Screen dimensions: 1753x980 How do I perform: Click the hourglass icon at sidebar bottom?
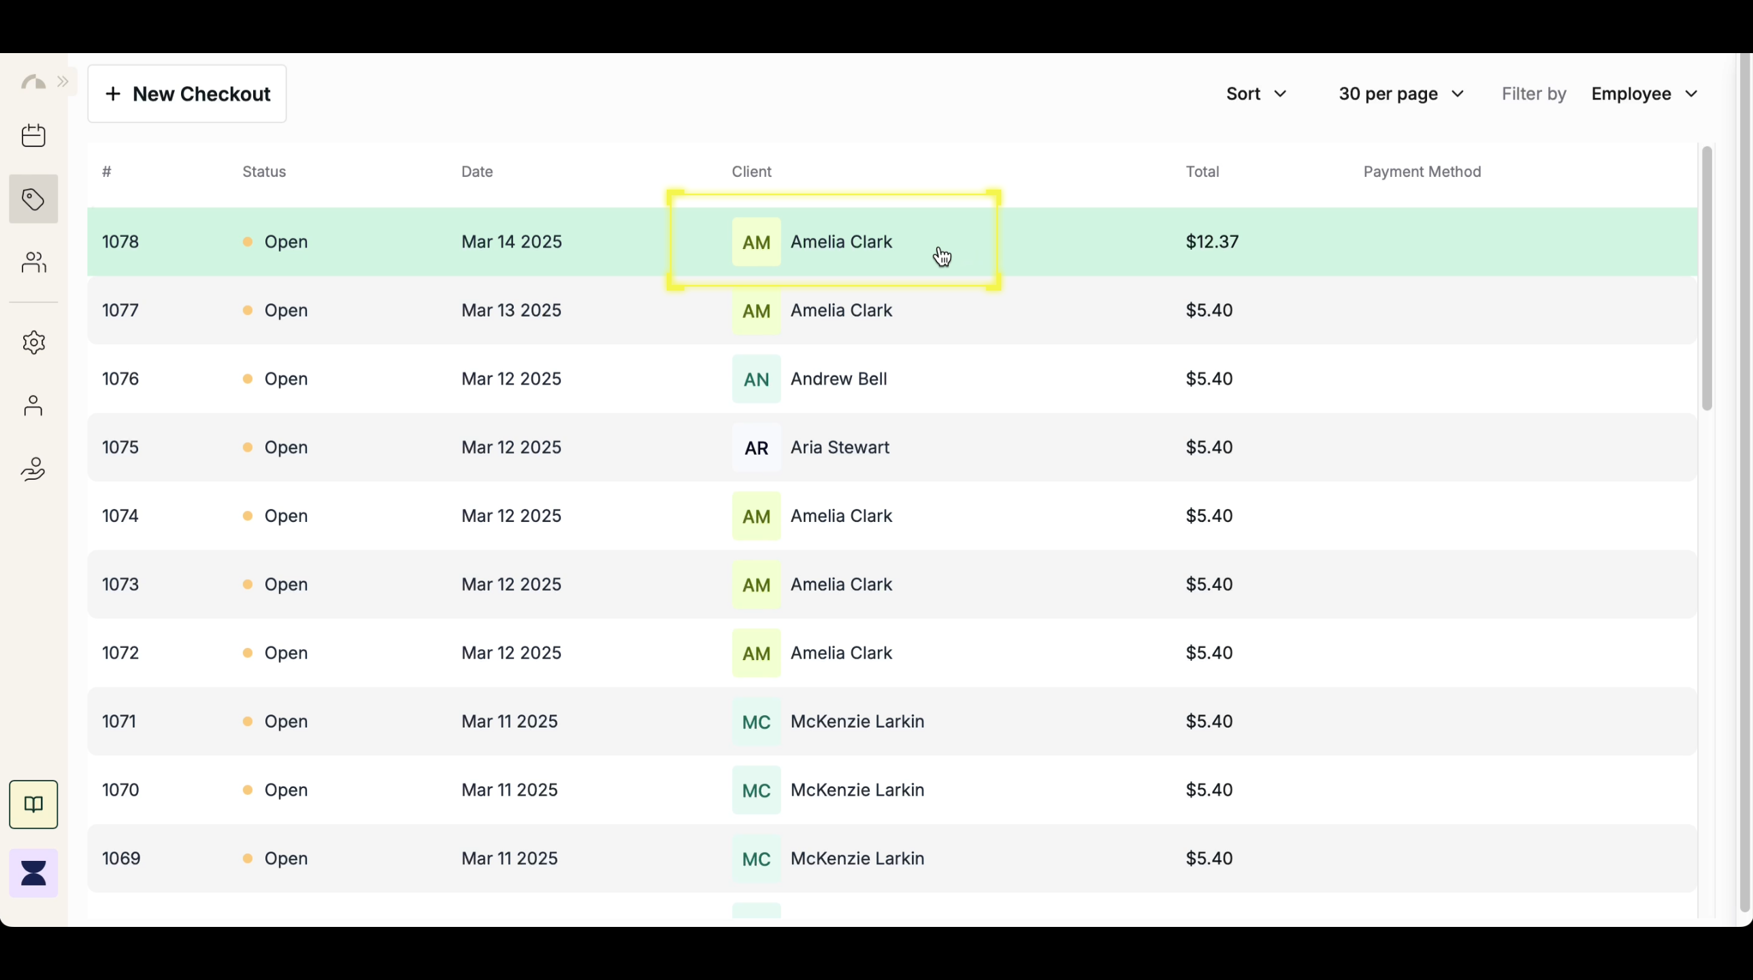[33, 872]
